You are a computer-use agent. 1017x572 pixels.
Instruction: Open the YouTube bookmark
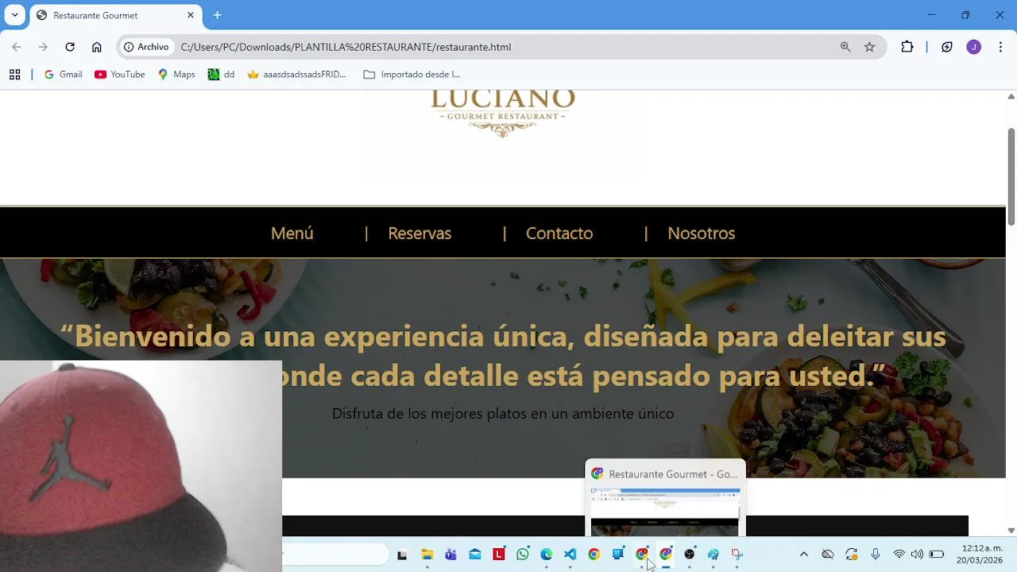(120, 75)
